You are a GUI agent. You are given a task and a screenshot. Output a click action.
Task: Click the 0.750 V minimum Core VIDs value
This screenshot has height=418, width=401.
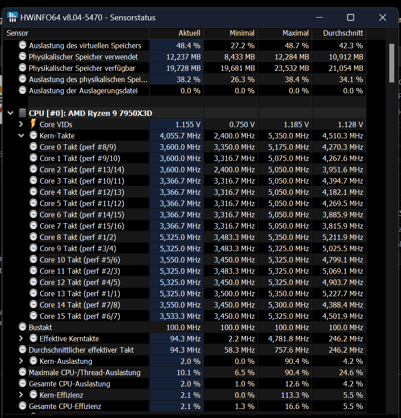point(242,124)
